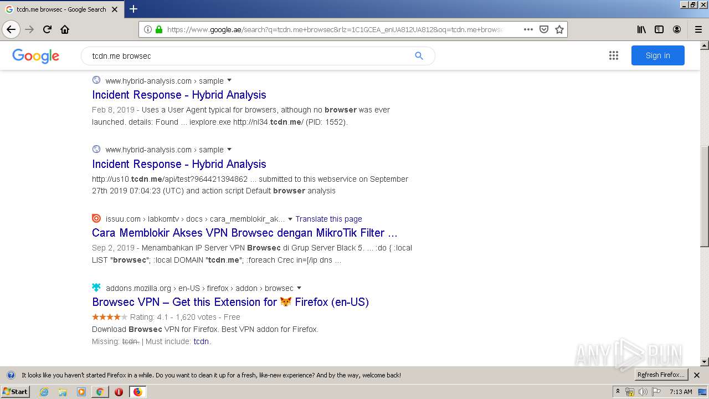Dismiss the Firefox refresh notification bar

tap(697, 375)
